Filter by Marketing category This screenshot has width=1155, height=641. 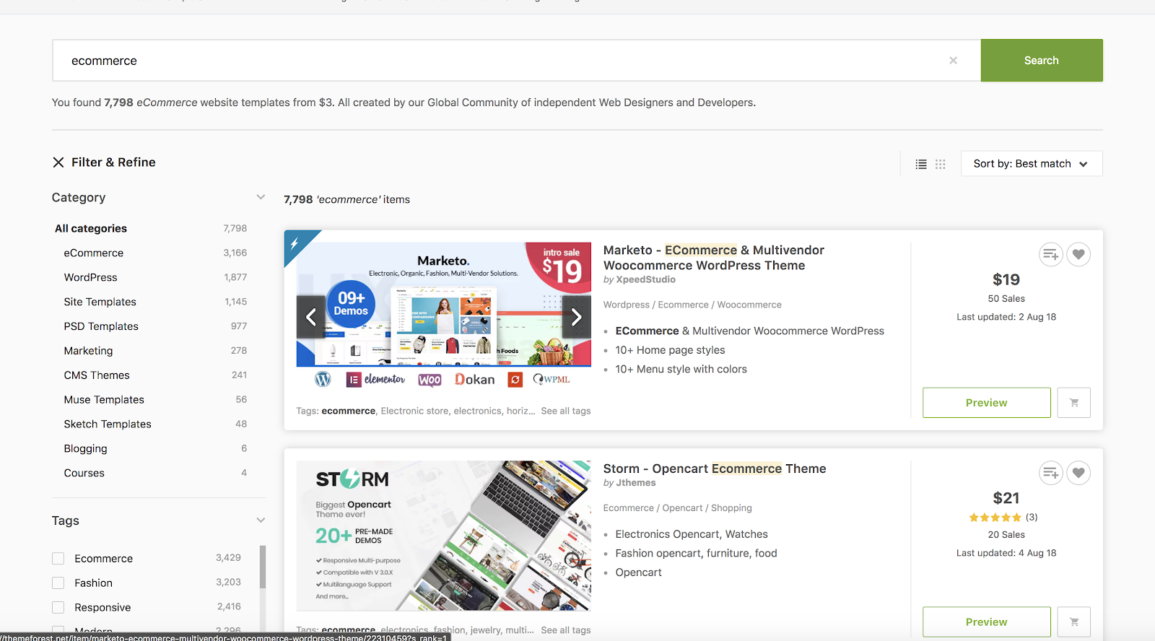click(x=88, y=352)
